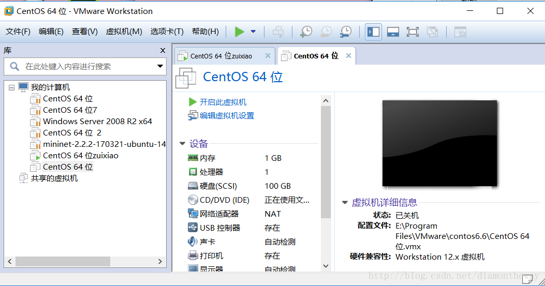The image size is (545, 286).
Task: Open the 虚拟机(M) menu
Action: (124, 32)
